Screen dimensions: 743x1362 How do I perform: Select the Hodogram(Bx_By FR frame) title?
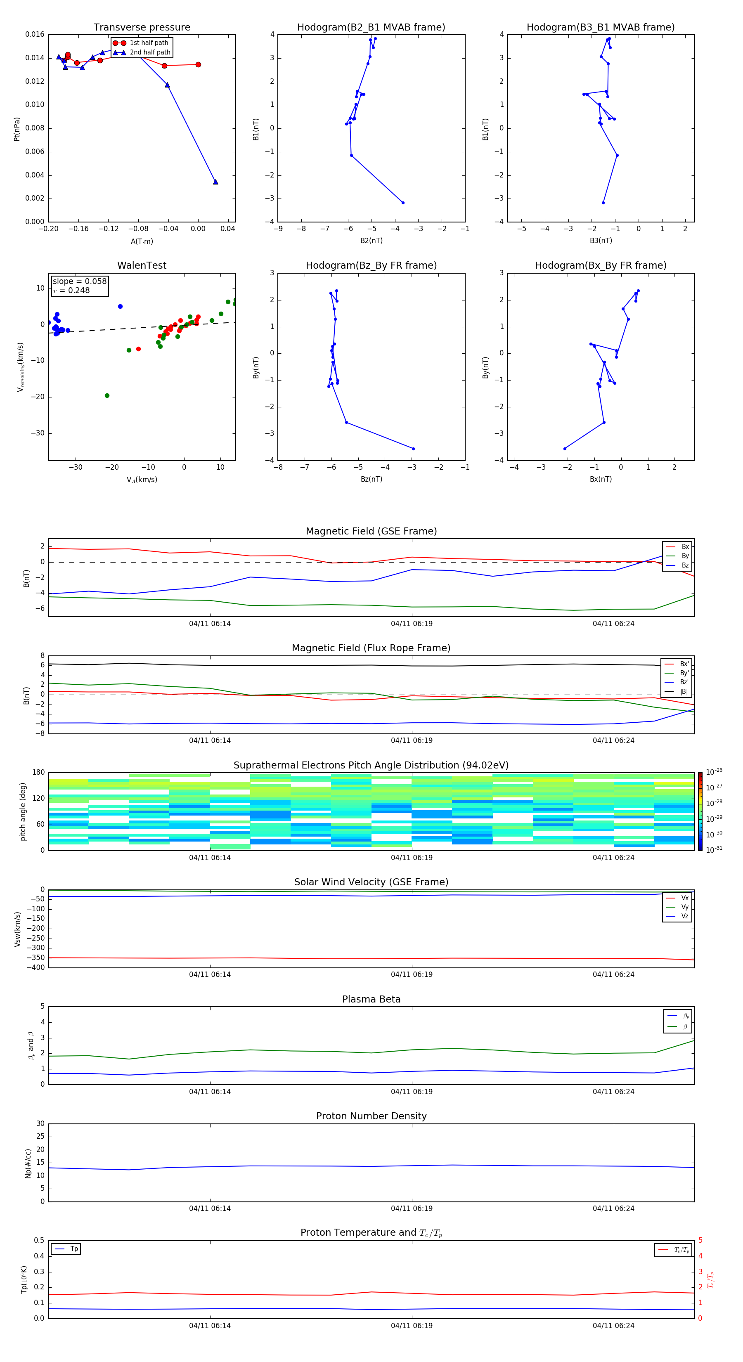600,265
